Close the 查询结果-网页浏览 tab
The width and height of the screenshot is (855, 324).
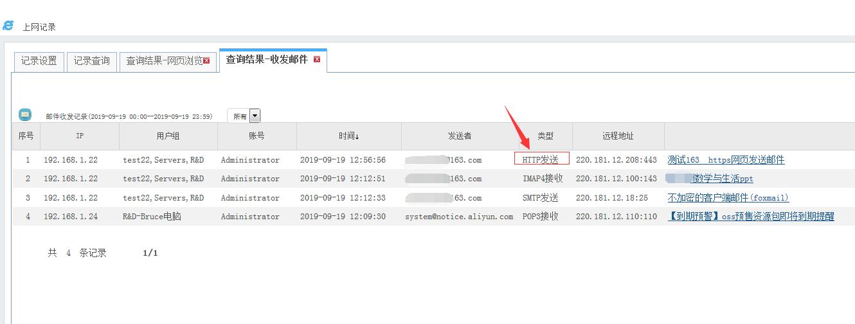(x=206, y=61)
